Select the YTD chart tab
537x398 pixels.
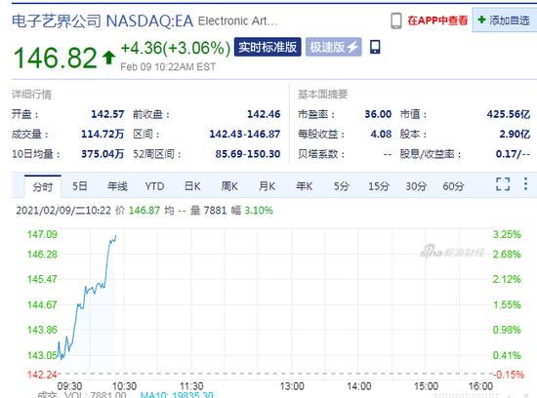click(x=154, y=186)
